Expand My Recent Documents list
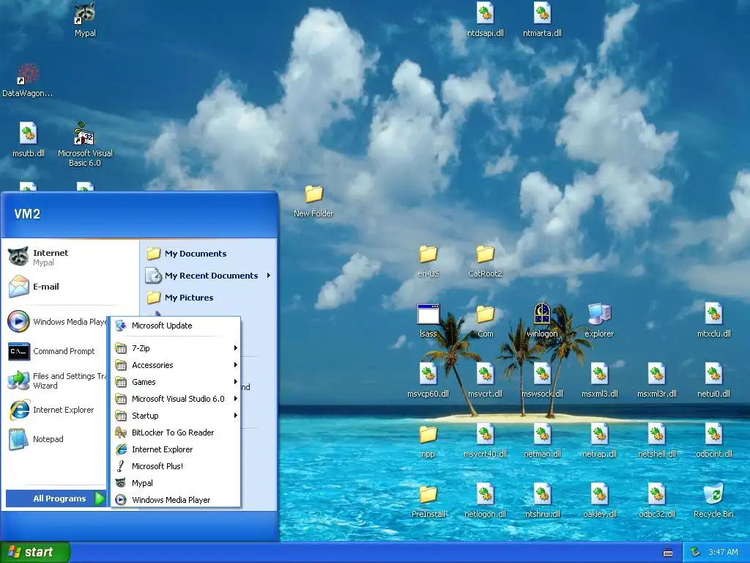Screen dimensions: 750x563 click(209, 276)
